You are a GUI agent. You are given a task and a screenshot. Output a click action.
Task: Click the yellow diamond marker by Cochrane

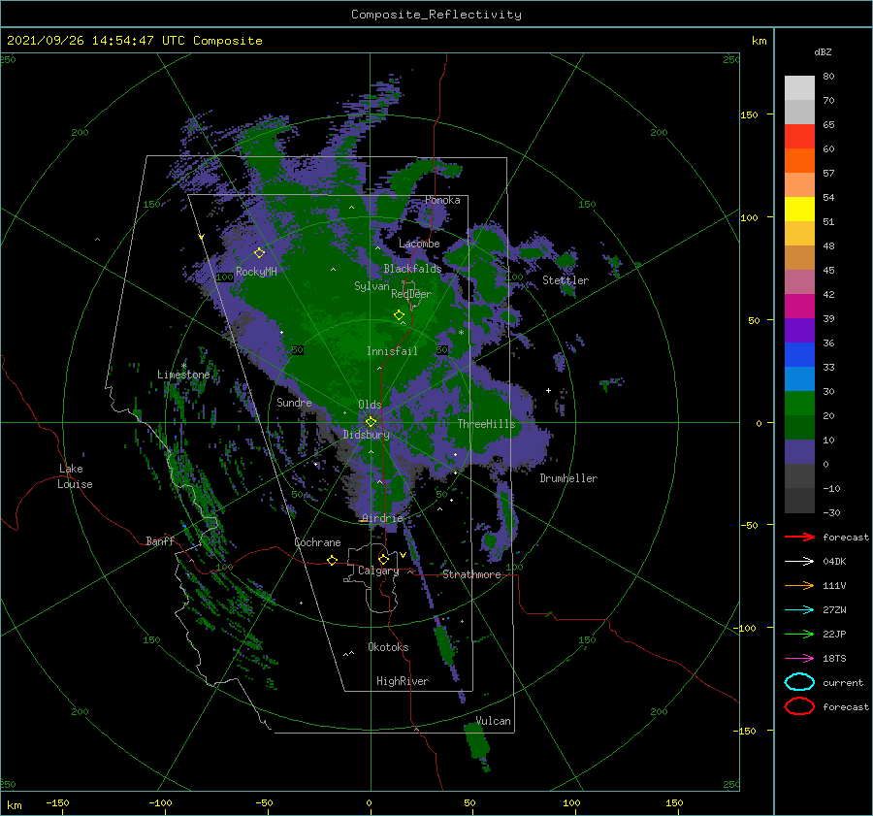(332, 561)
